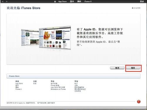The height and width of the screenshot is (110, 147).
Task: Click footer 浏览 link under 功能
Action: [x=35, y=83]
